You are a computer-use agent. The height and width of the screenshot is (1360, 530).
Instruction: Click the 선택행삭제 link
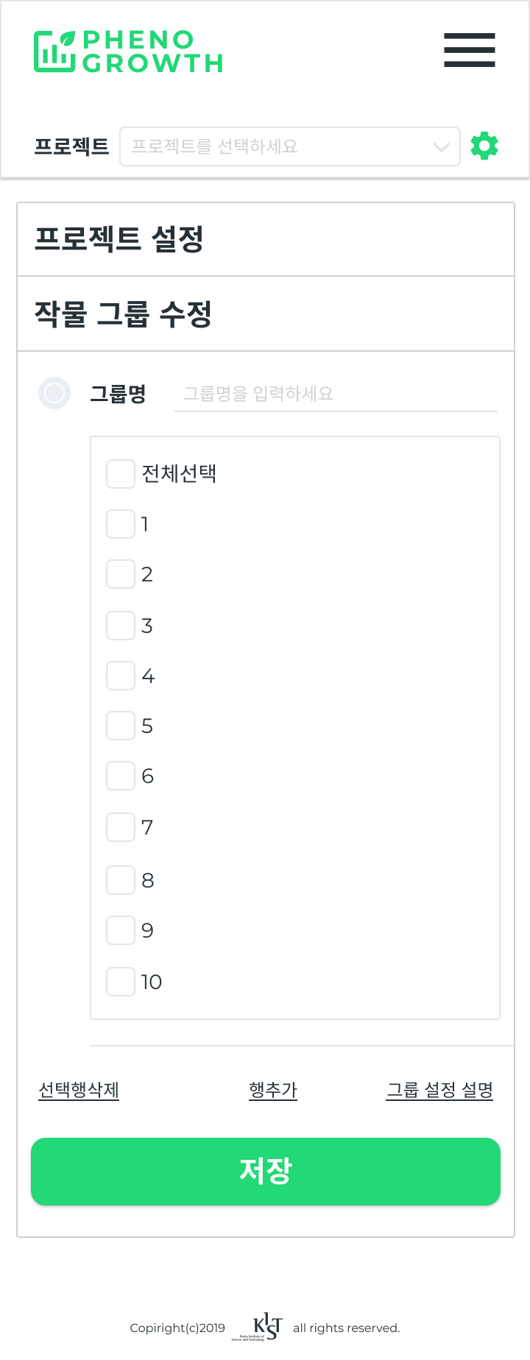click(x=79, y=1090)
